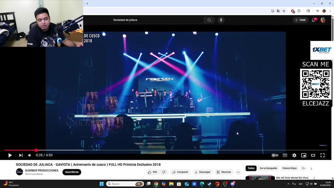334x188 pixels.
Task: Open the Extensions puzzle menu
Action: 299,11
